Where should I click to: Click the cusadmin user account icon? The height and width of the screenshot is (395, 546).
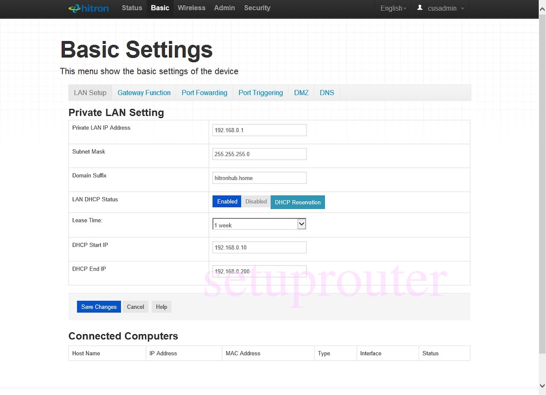click(419, 7)
